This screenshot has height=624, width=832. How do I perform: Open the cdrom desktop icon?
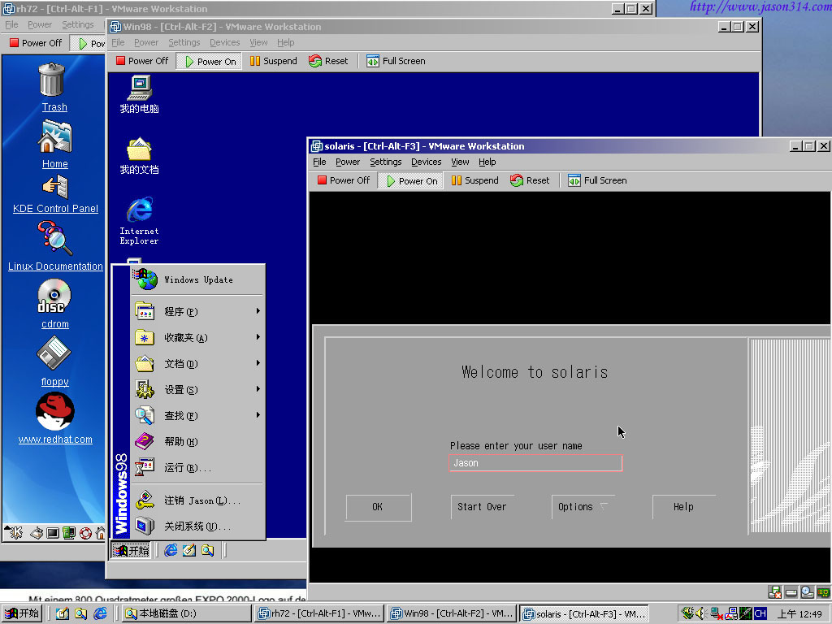(54, 297)
